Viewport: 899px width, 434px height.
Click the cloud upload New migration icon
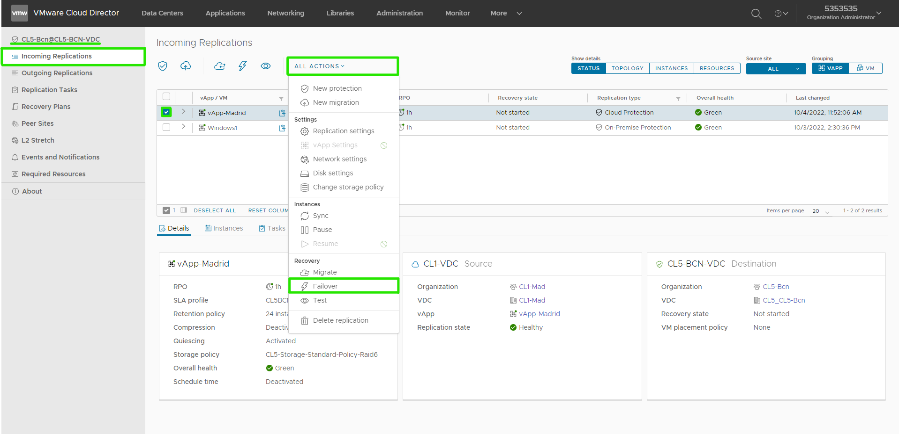point(186,66)
